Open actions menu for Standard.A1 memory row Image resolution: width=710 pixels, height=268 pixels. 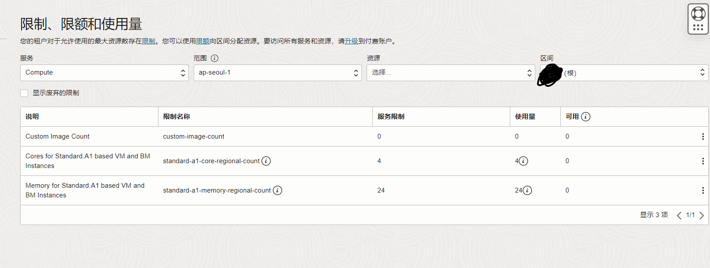tap(703, 190)
